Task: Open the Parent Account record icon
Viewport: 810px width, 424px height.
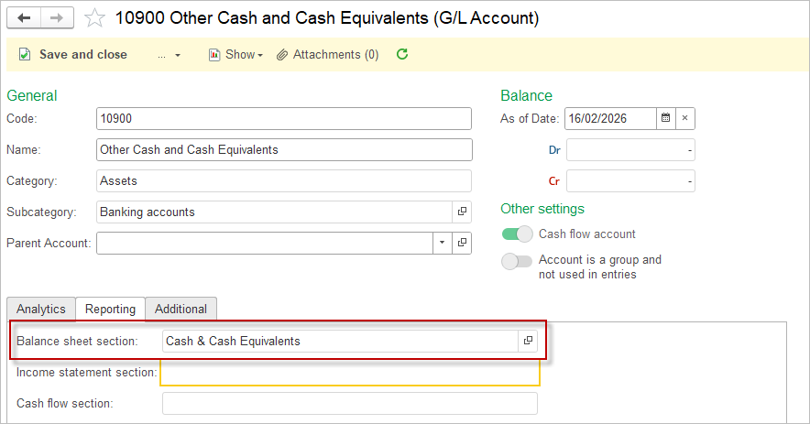Action: tap(462, 243)
